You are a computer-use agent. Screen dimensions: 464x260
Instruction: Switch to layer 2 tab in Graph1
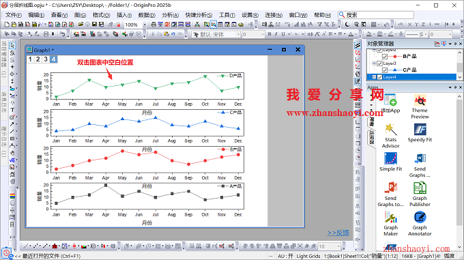click(x=38, y=59)
